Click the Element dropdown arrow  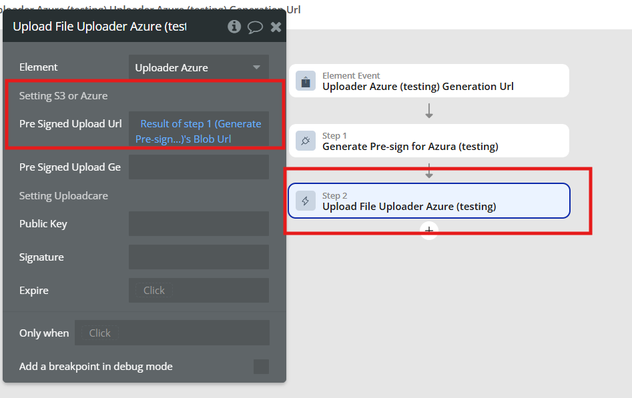click(x=257, y=67)
